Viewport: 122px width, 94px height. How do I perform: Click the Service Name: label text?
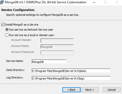point(15,61)
